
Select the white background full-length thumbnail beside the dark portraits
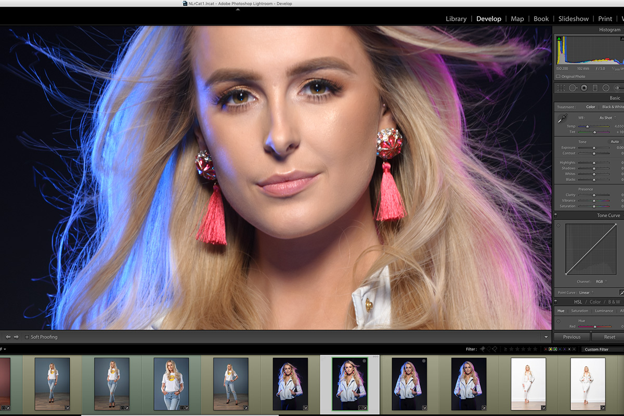point(528,384)
